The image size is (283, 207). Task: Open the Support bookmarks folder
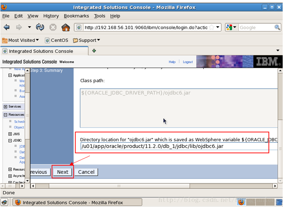[x=87, y=40]
